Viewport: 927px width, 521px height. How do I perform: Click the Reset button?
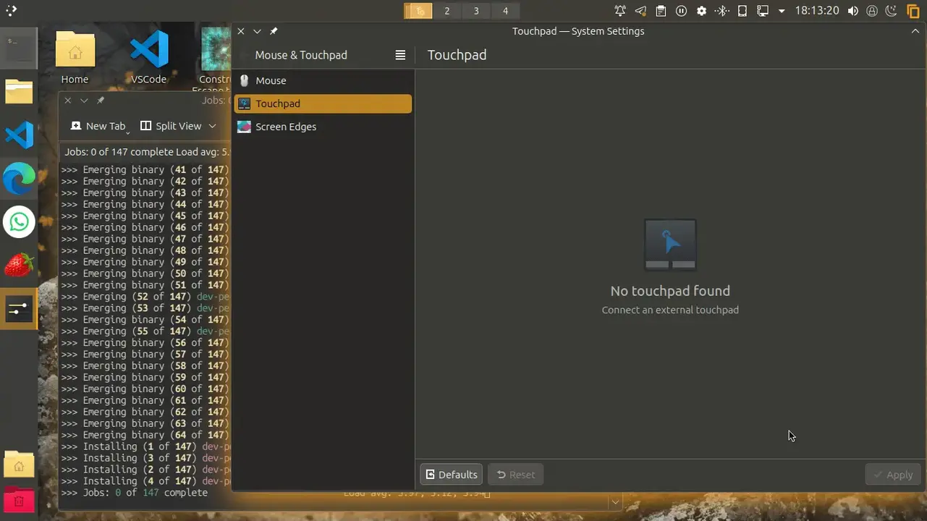click(516, 475)
